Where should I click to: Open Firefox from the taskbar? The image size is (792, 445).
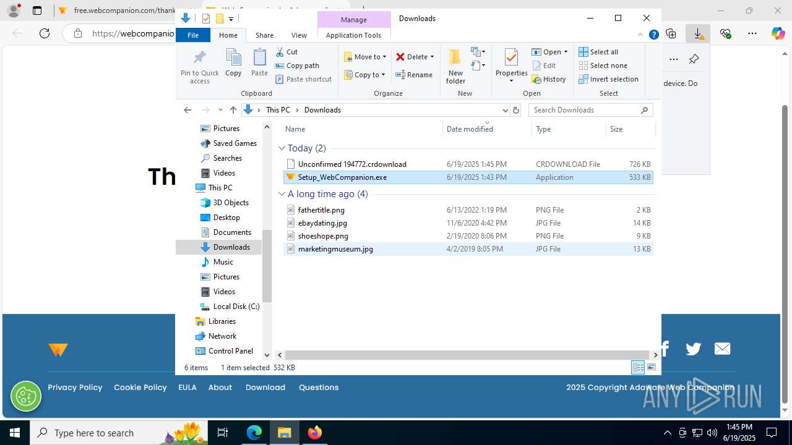(314, 433)
